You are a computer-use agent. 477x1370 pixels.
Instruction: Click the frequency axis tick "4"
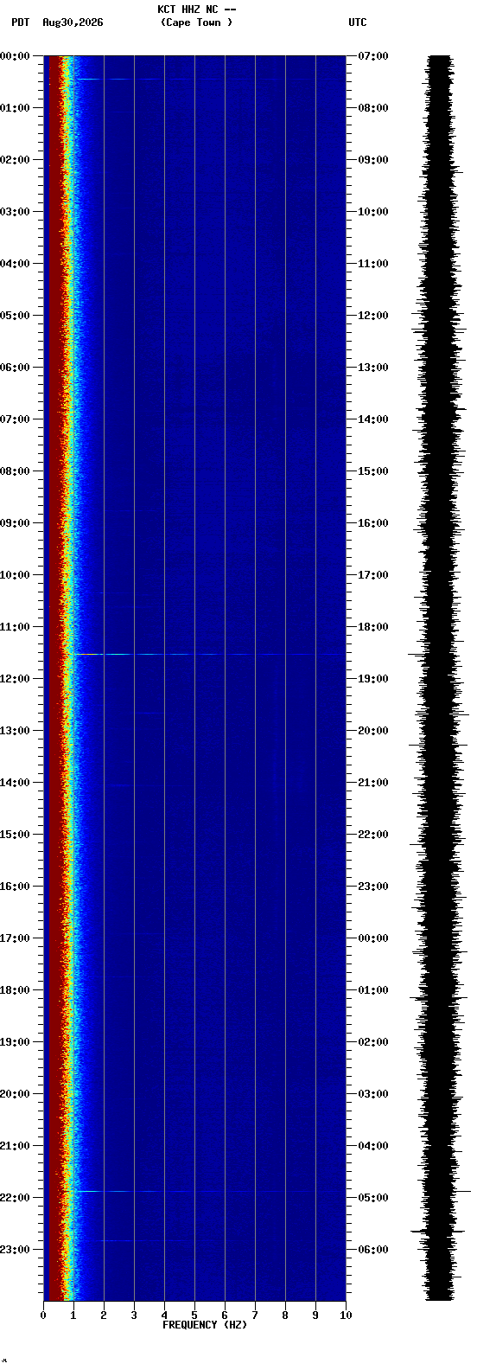[x=164, y=1316]
